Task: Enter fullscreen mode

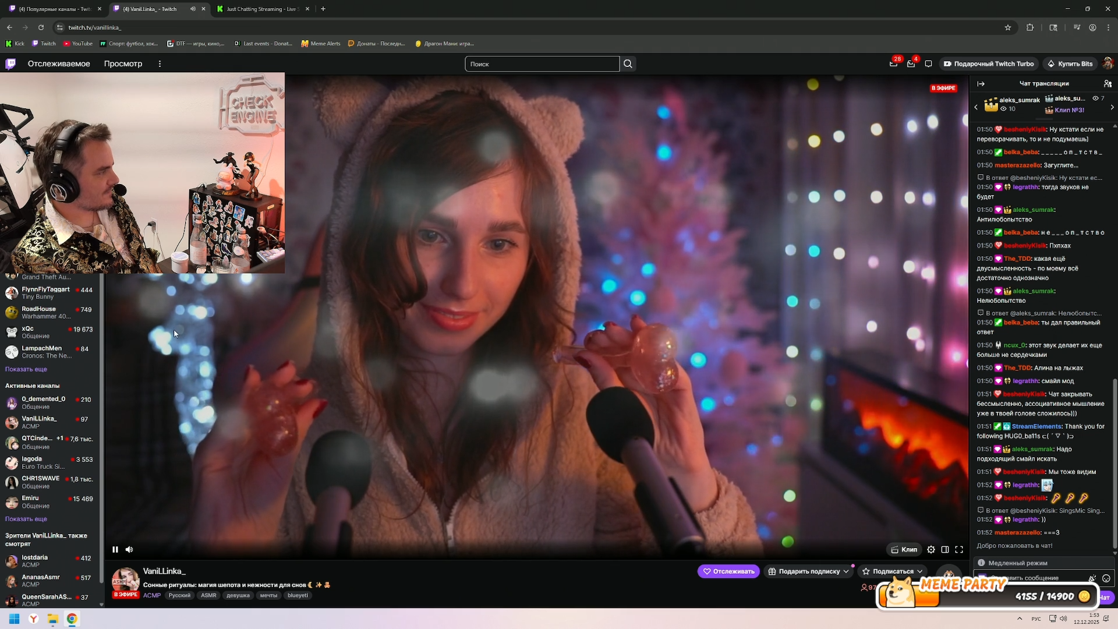Action: [x=959, y=549]
